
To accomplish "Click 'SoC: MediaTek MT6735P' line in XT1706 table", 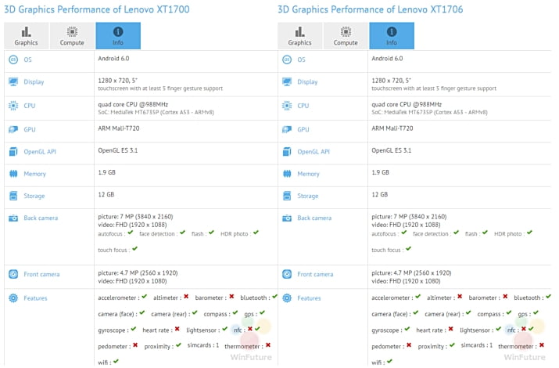I will click(429, 113).
